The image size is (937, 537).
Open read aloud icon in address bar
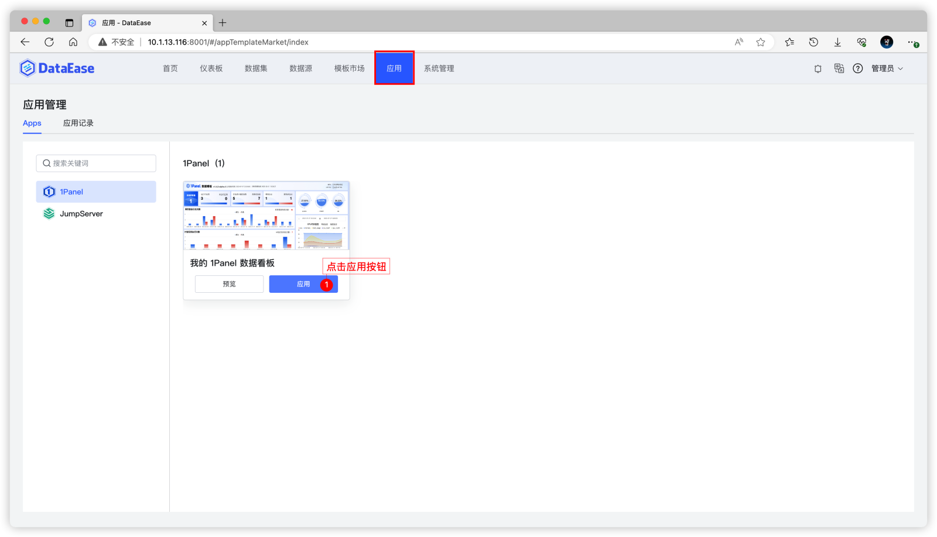click(x=739, y=42)
